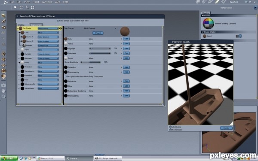Open the Blender Lumber Yard dropdown
Screen dimensions: 258x161
pos(48,46)
